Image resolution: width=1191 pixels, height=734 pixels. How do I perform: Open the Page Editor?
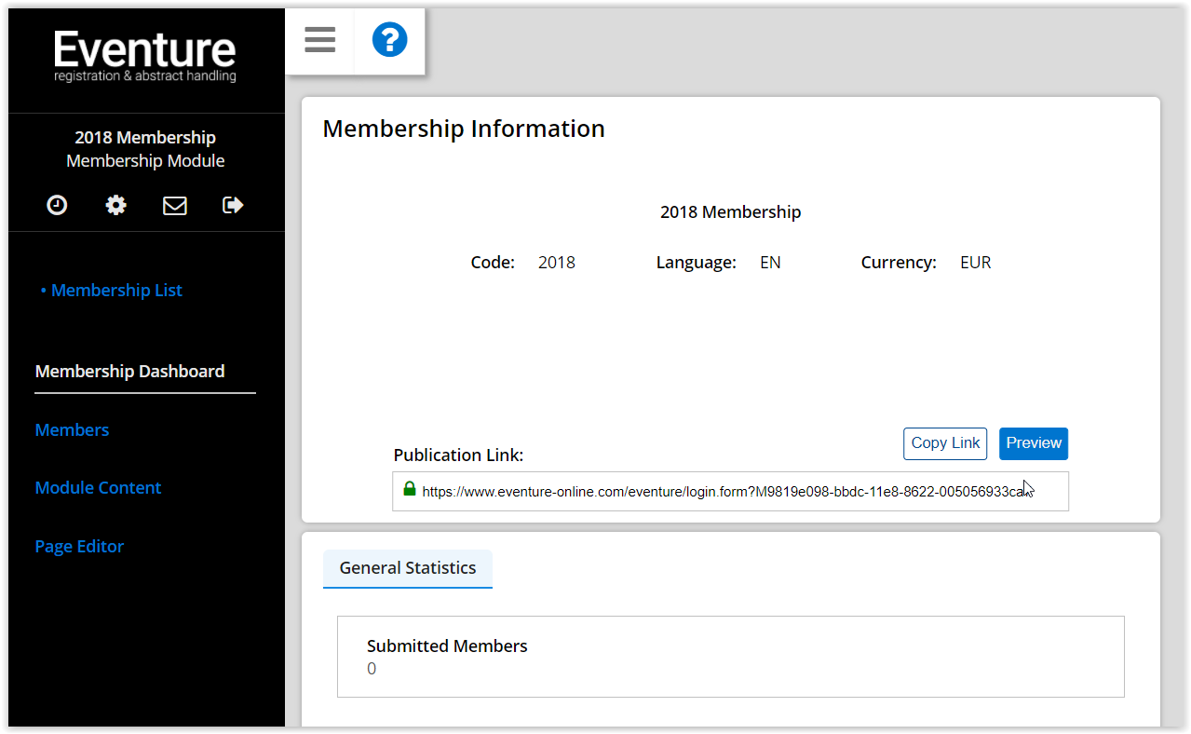(x=79, y=547)
